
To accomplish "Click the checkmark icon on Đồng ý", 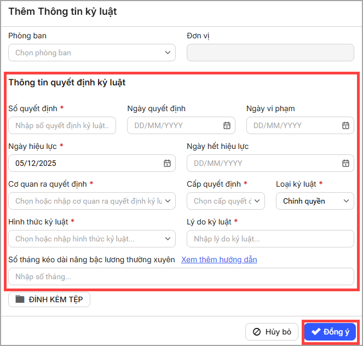I will pos(315,332).
